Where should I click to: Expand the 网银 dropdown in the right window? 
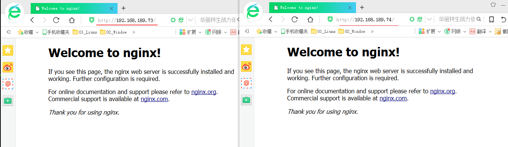[465, 32]
